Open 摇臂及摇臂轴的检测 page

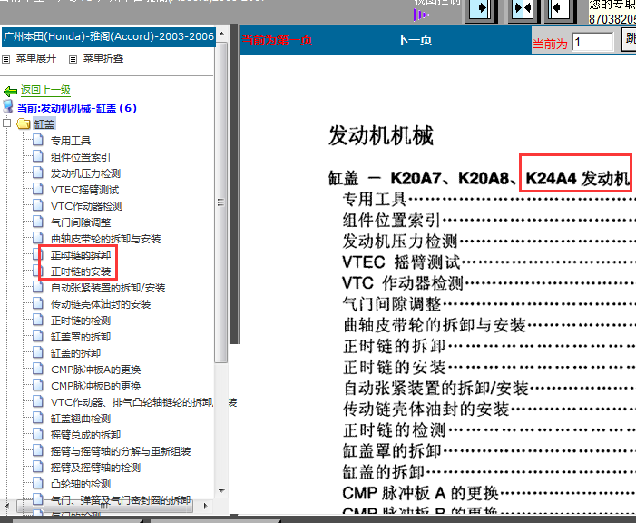click(x=95, y=468)
